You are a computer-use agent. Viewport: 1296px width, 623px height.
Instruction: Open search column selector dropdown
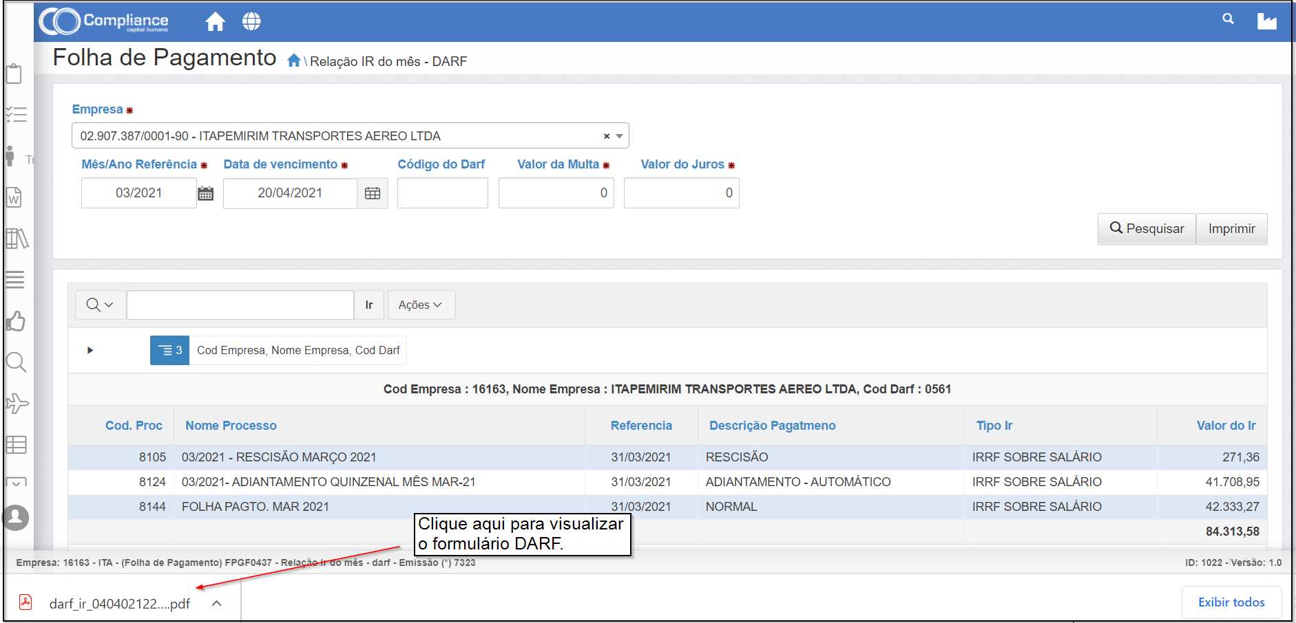pos(101,305)
